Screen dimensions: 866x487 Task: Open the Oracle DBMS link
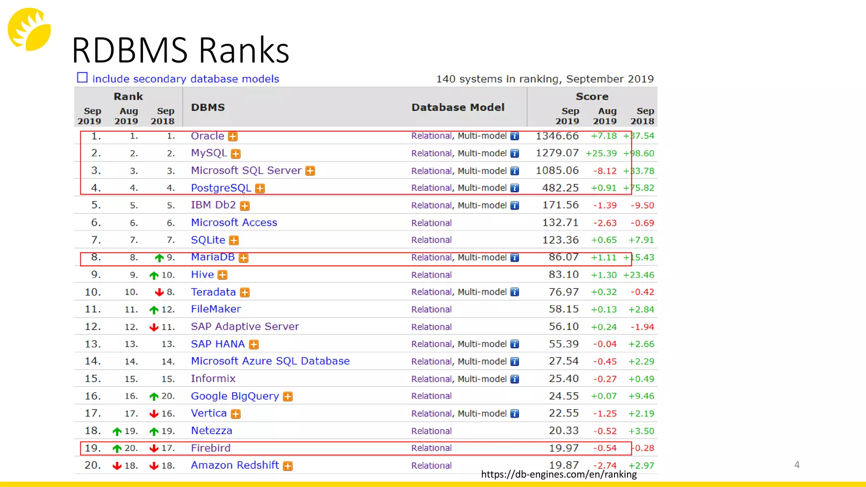208,136
